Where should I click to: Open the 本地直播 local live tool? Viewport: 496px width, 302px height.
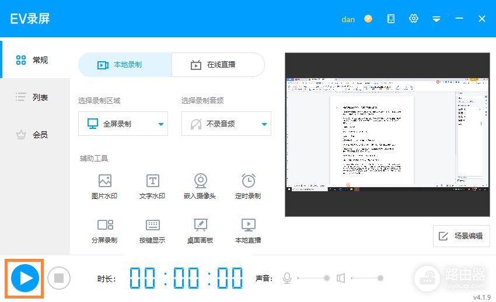[x=248, y=231]
